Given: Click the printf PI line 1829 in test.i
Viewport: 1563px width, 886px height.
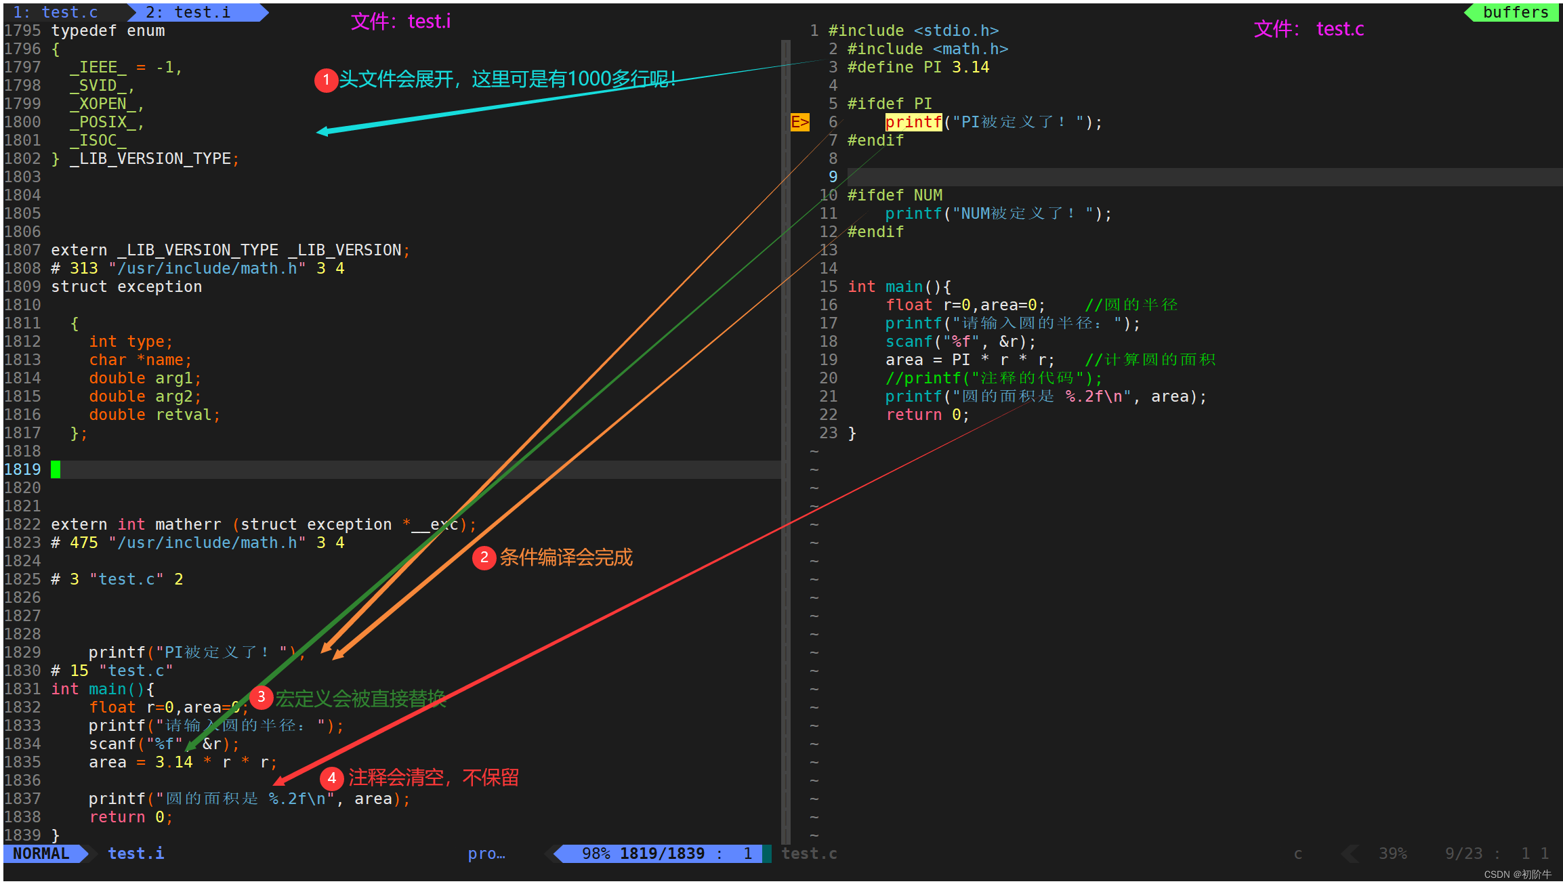Looking at the screenshot, I should pyautogui.click(x=197, y=652).
